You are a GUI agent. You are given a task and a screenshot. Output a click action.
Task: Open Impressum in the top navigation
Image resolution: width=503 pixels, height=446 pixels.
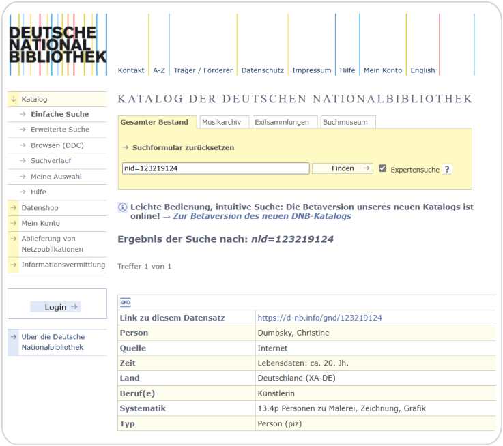(x=311, y=70)
